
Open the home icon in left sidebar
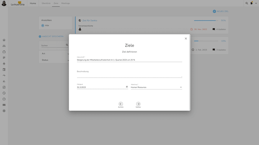pyautogui.click(x=4, y=40)
